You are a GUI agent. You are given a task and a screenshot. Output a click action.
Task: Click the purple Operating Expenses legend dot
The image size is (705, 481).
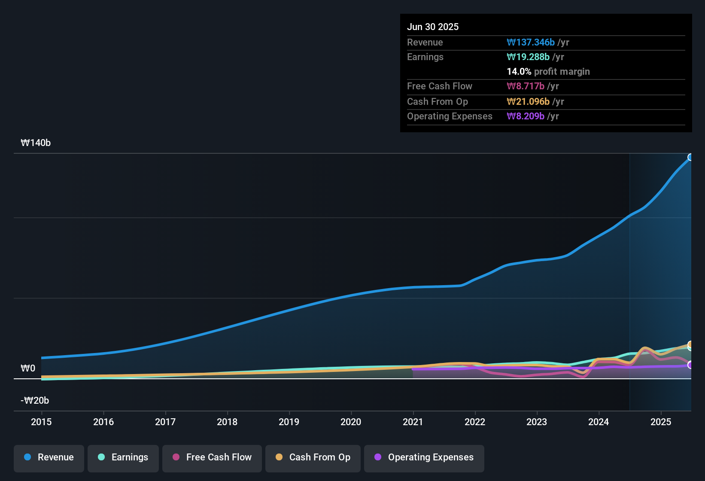[x=377, y=457]
